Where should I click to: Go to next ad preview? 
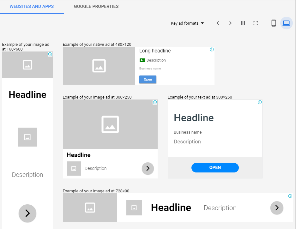pyautogui.click(x=230, y=23)
